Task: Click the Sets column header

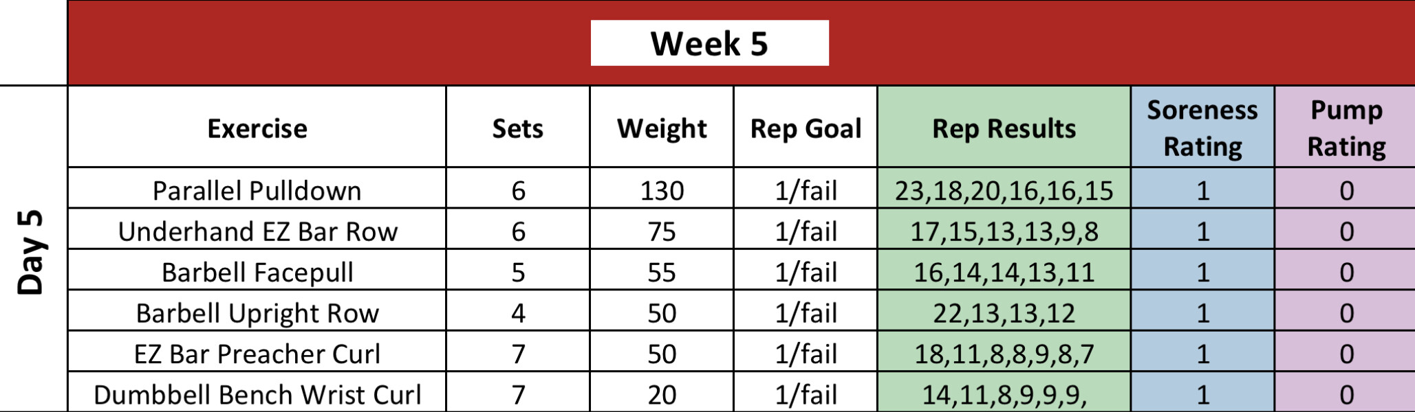Action: (x=517, y=128)
